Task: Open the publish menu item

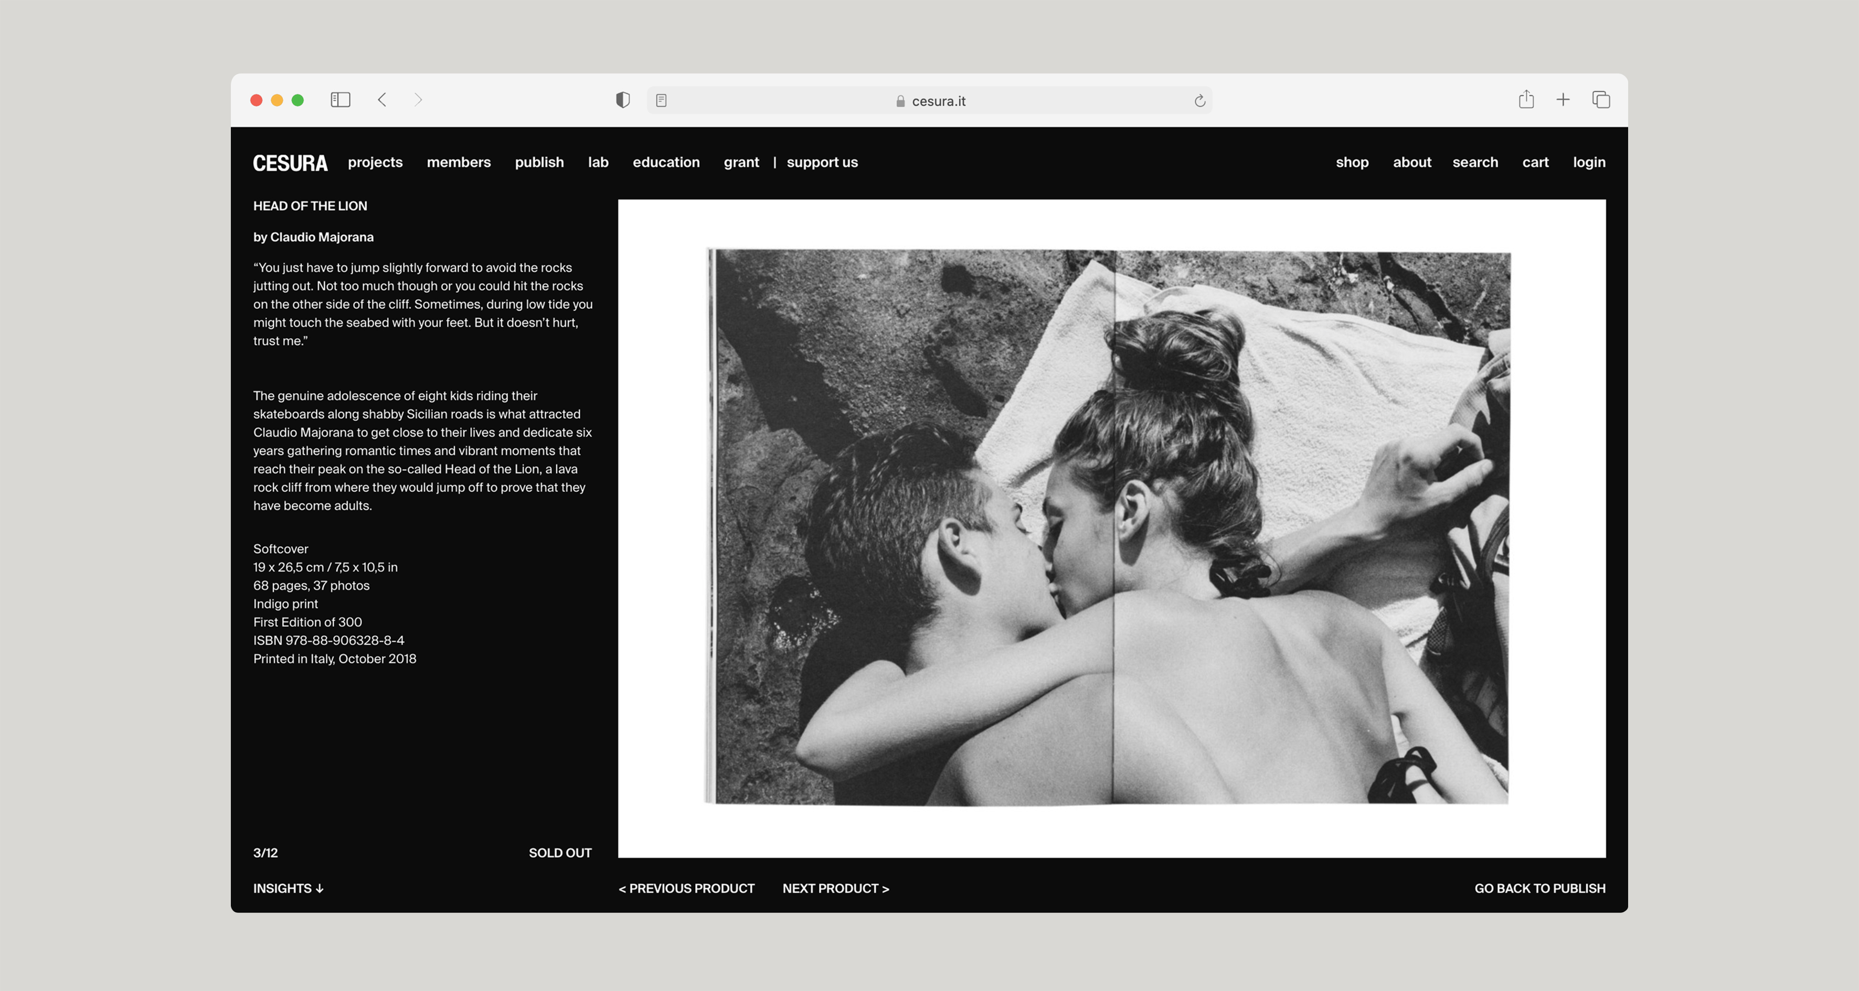Action: [x=539, y=162]
